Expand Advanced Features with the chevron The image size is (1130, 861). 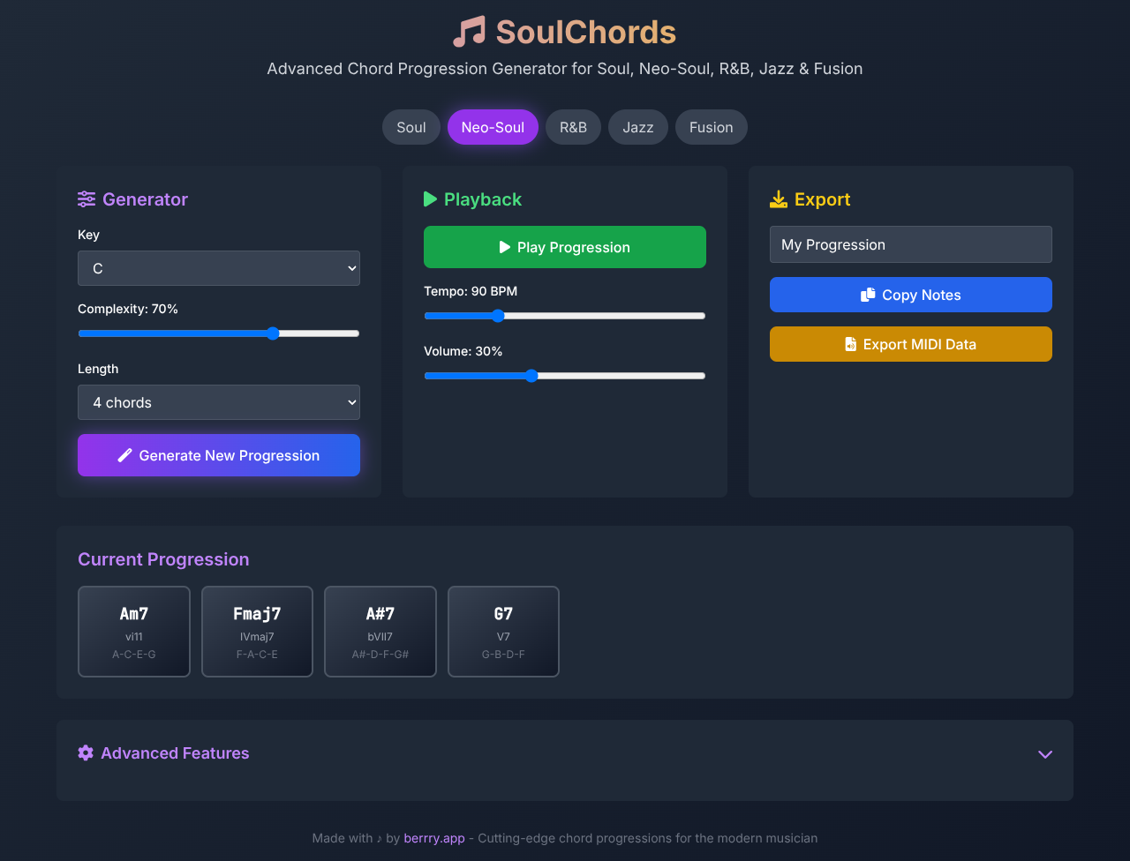(x=1045, y=754)
